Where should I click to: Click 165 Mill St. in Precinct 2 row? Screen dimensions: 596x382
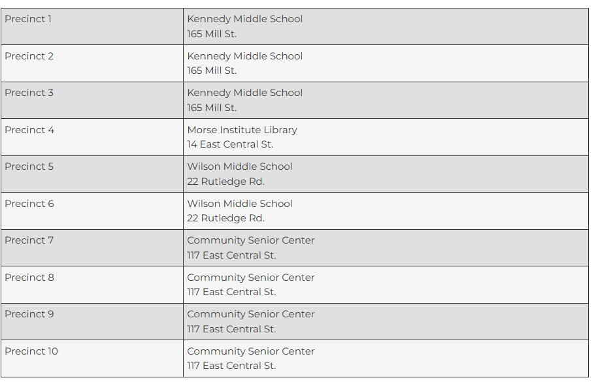coord(212,71)
